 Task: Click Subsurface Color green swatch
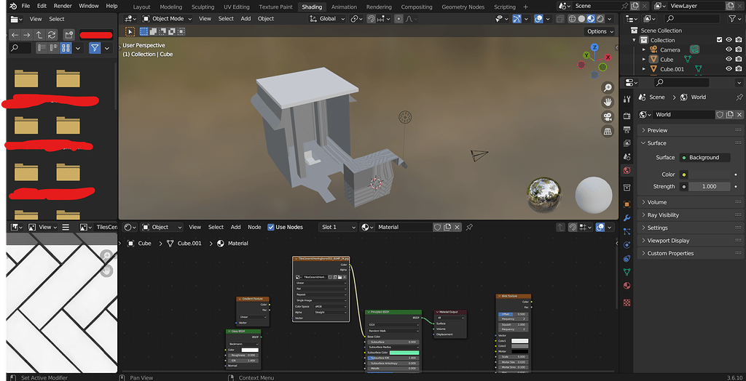(x=404, y=353)
